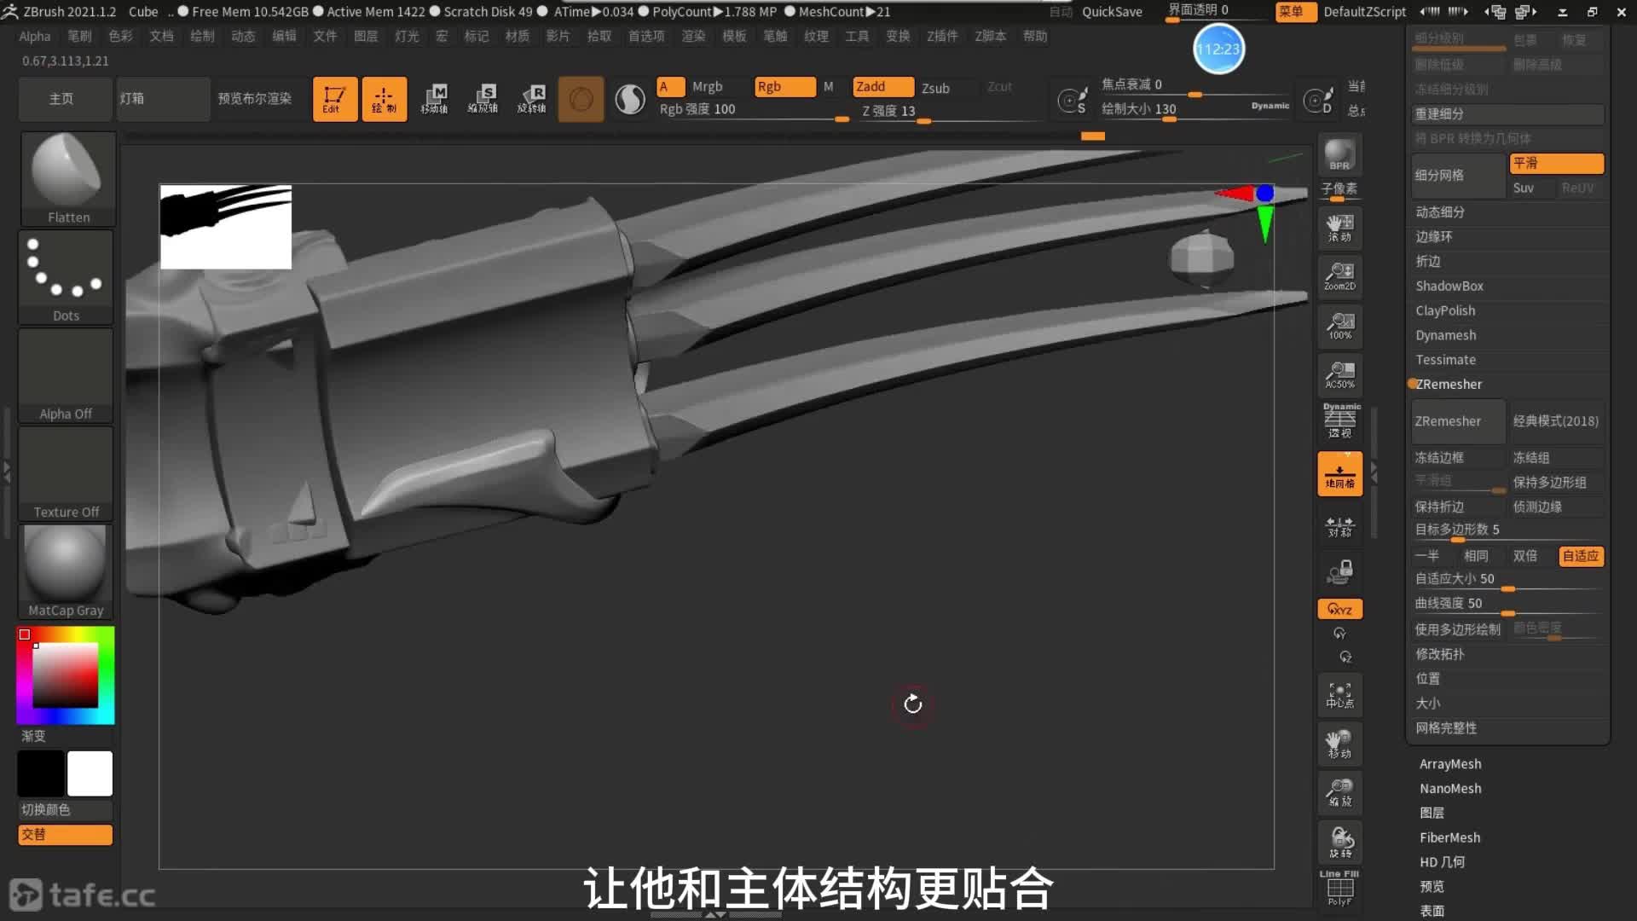Click the Zoom2D icon
This screenshot has height=921, width=1637.
click(1339, 276)
